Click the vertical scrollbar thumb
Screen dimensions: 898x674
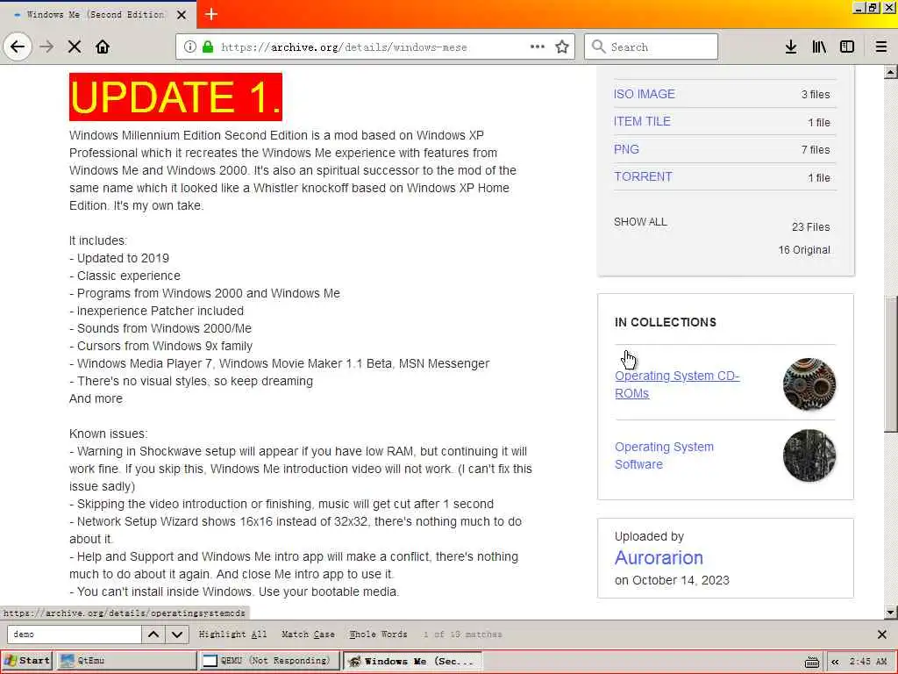coord(891,364)
